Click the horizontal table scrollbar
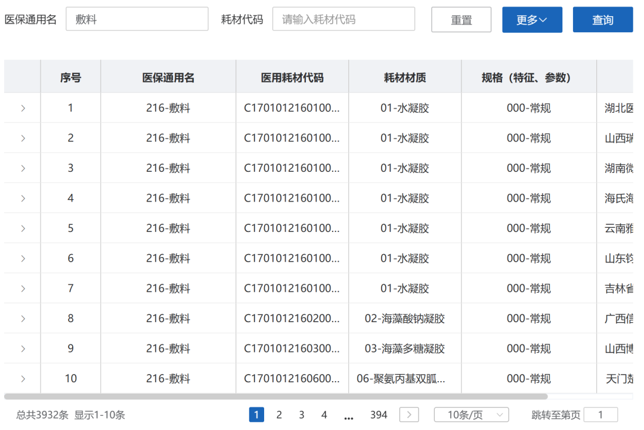 point(275,396)
